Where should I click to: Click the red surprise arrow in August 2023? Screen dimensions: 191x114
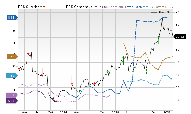[42, 72]
